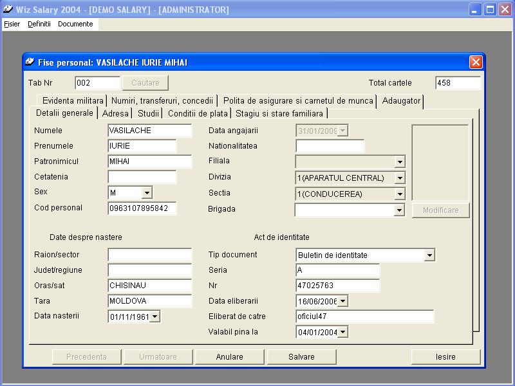Expand the Divizia dropdown list
The width and height of the screenshot is (515, 386).
pyautogui.click(x=400, y=178)
